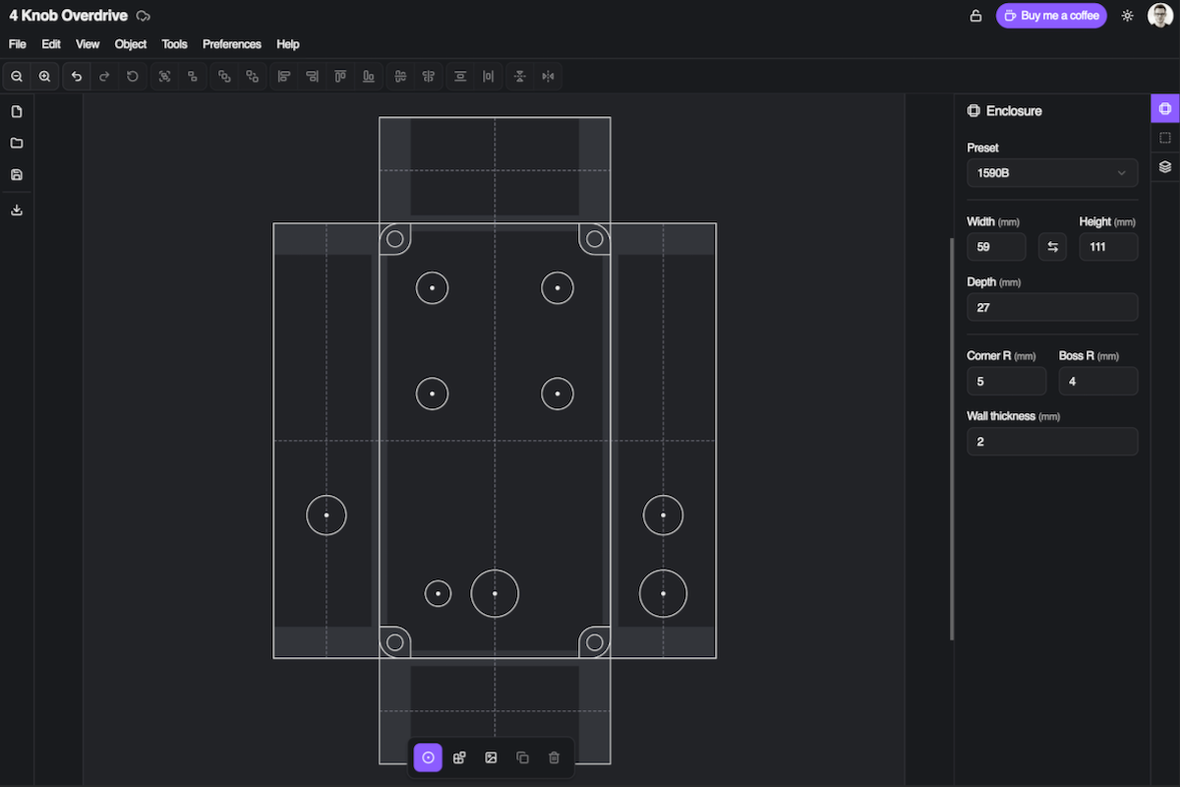This screenshot has height=787, width=1180.
Task: Toggle light mode with the sun icon
Action: 1127,16
